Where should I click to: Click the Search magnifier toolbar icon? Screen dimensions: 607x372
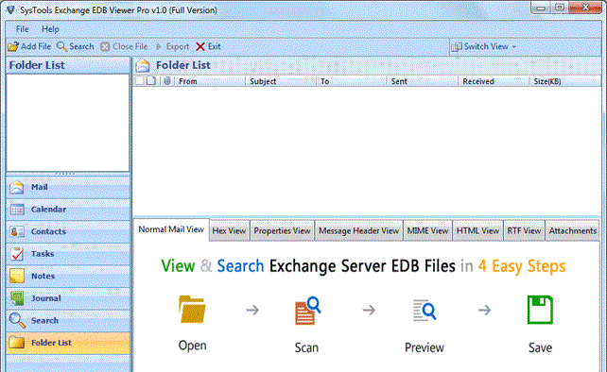(x=61, y=46)
